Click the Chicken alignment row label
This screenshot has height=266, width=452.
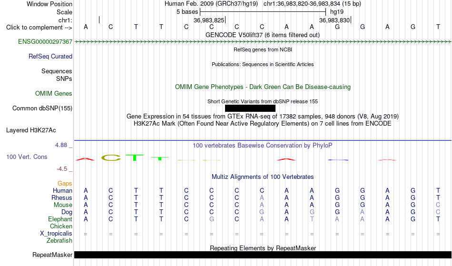click(x=61, y=227)
